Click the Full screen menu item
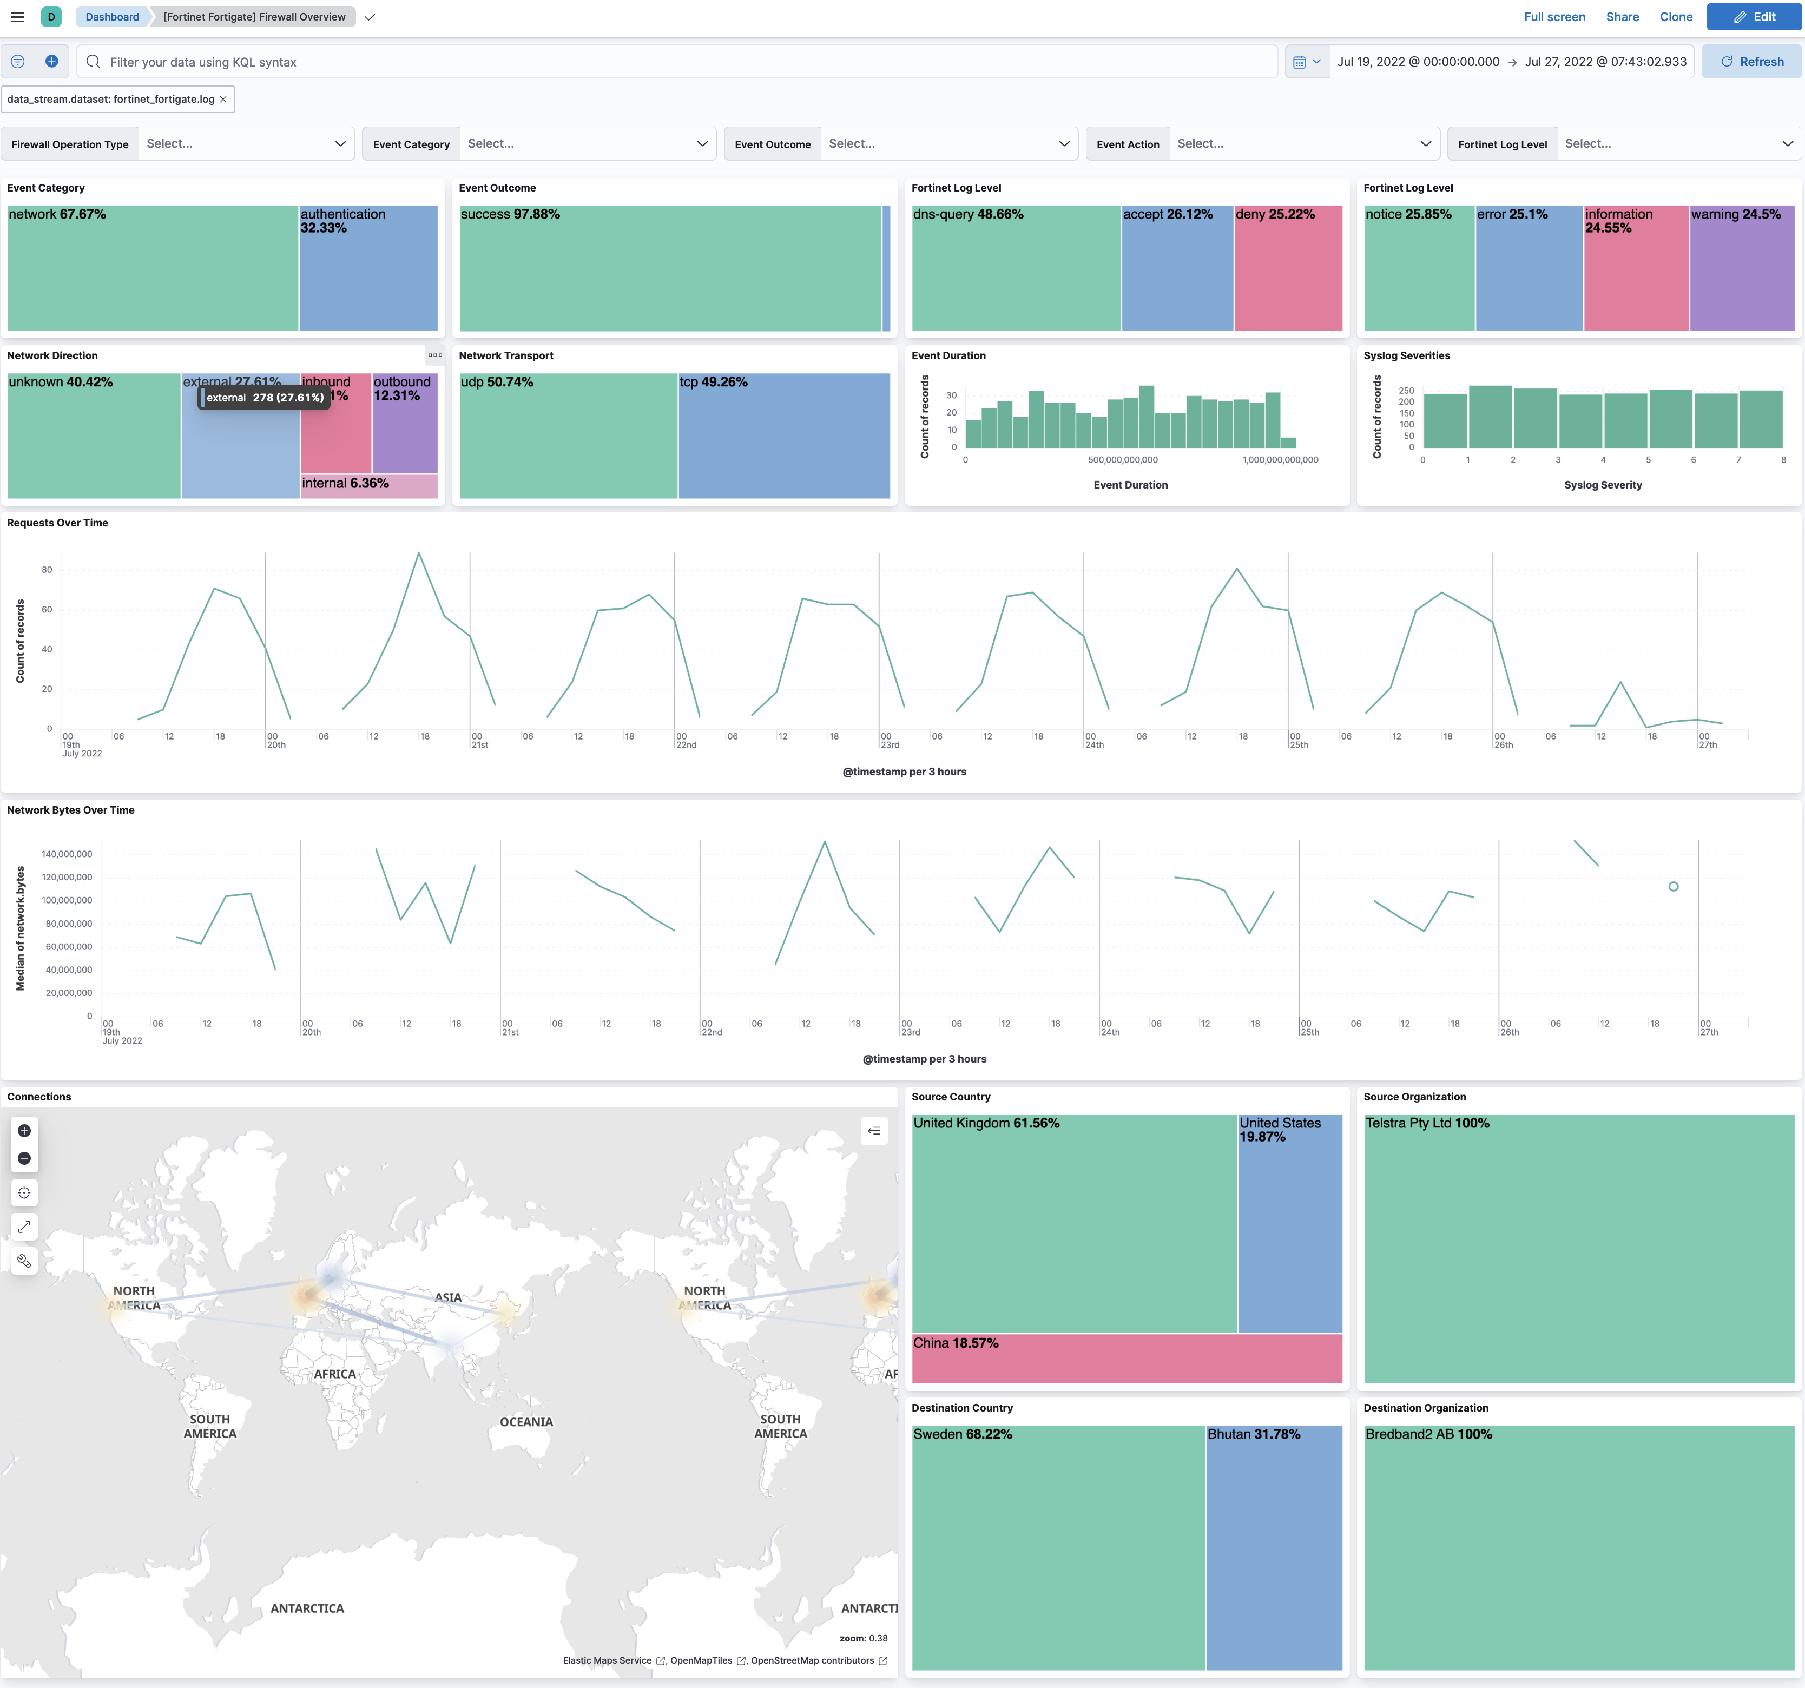 click(x=1553, y=16)
